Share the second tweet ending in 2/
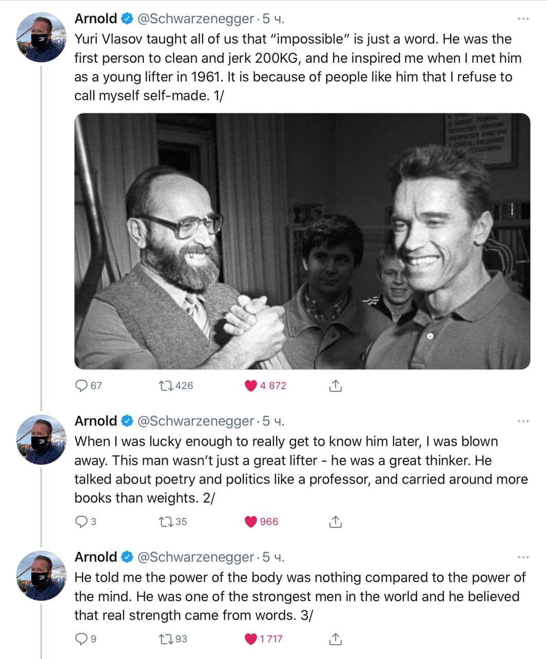Viewport: 547px width, 659px height. pos(335,522)
